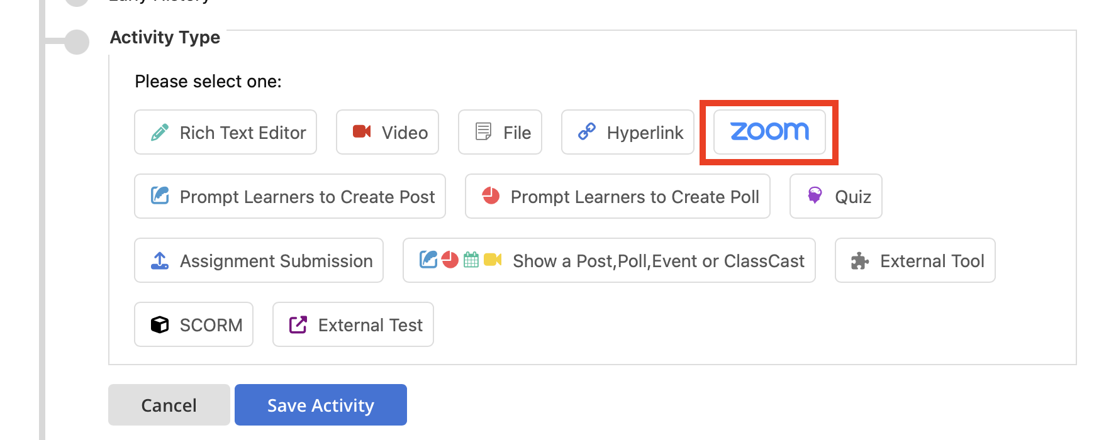The width and height of the screenshot is (1116, 440).
Task: Click the Activity Type timeline step marker
Action: [x=77, y=42]
